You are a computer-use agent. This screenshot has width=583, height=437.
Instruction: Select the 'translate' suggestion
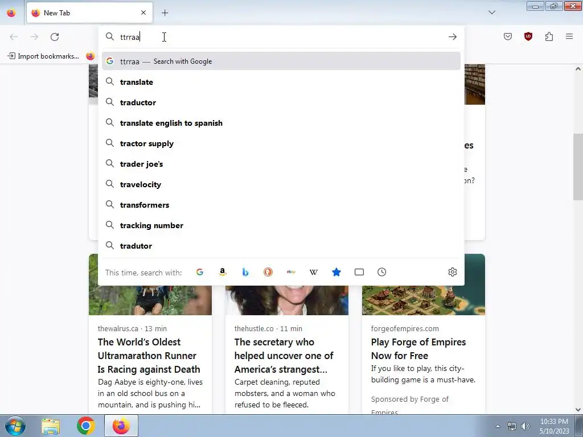pyautogui.click(x=281, y=82)
